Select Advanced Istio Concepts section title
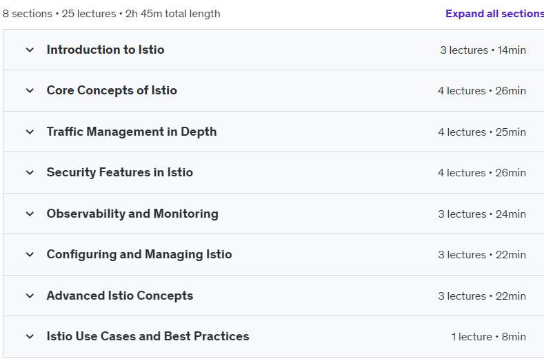 point(120,296)
